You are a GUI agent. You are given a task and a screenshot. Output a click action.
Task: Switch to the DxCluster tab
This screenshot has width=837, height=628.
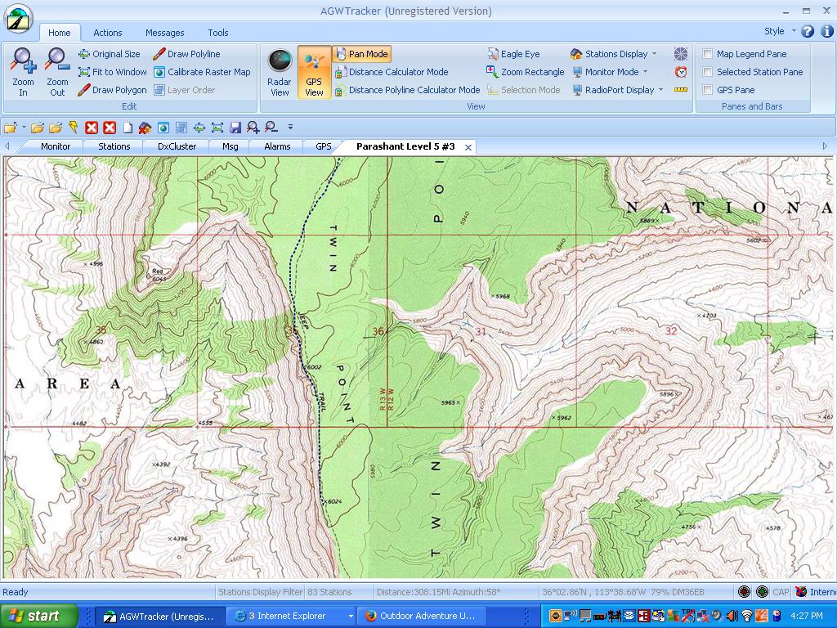177,146
